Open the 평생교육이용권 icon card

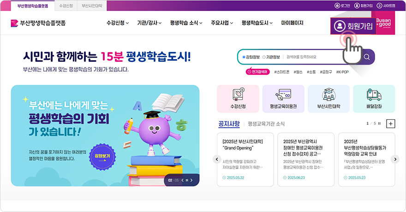click(283, 99)
